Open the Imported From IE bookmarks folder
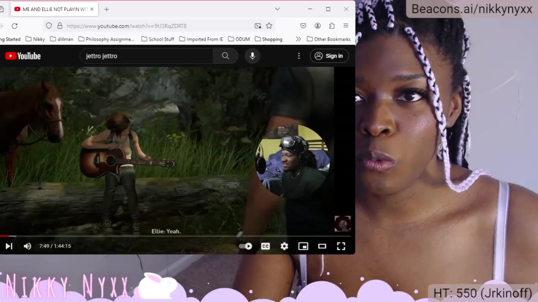 point(201,39)
